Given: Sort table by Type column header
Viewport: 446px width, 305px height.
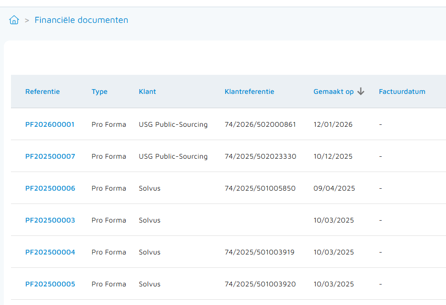Looking at the screenshot, I should click(x=99, y=91).
